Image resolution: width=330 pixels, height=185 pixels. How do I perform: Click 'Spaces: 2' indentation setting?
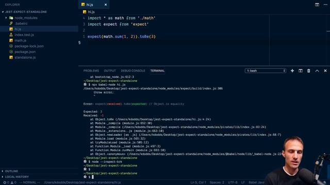[x=217, y=182]
